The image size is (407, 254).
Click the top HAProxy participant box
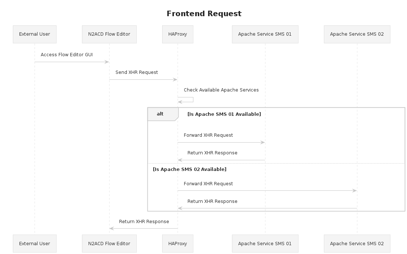(x=178, y=34)
